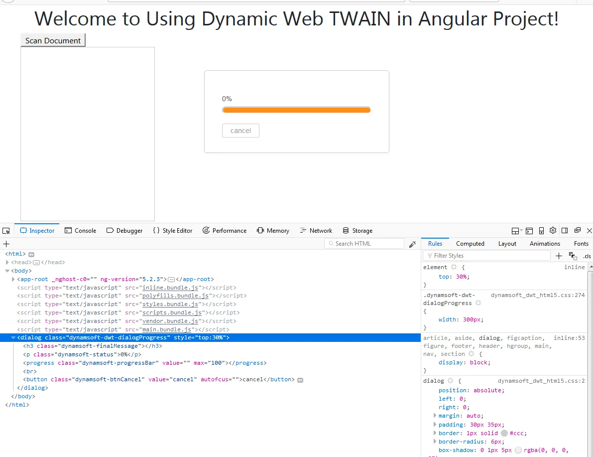Image resolution: width=593 pixels, height=457 pixels.
Task: Highlight elements matching dialogProgress selector
Action: pyautogui.click(x=478, y=303)
